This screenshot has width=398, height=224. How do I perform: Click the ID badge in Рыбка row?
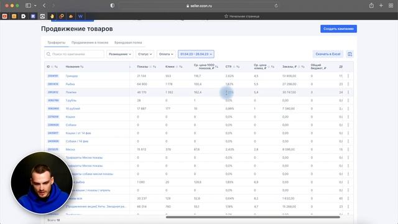click(x=53, y=84)
